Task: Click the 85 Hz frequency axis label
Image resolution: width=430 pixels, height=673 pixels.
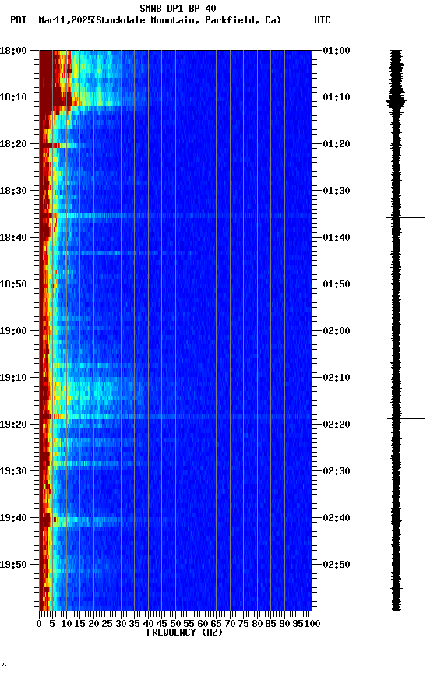Action: point(271,624)
